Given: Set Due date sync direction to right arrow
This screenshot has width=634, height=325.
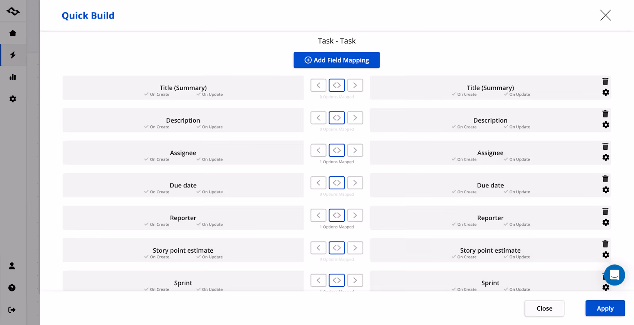Looking at the screenshot, I should pyautogui.click(x=355, y=183).
